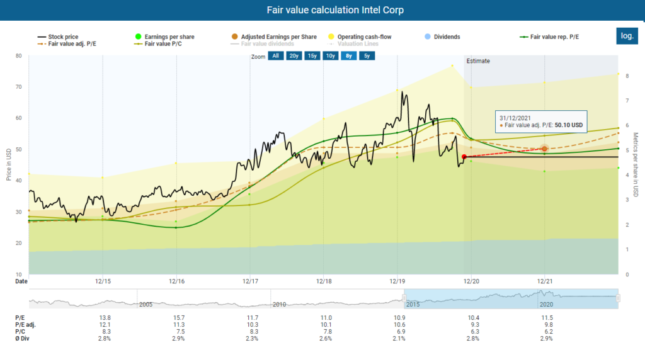The width and height of the screenshot is (645, 345).
Task: Click the blue selected range in navigator
Action: point(511,299)
